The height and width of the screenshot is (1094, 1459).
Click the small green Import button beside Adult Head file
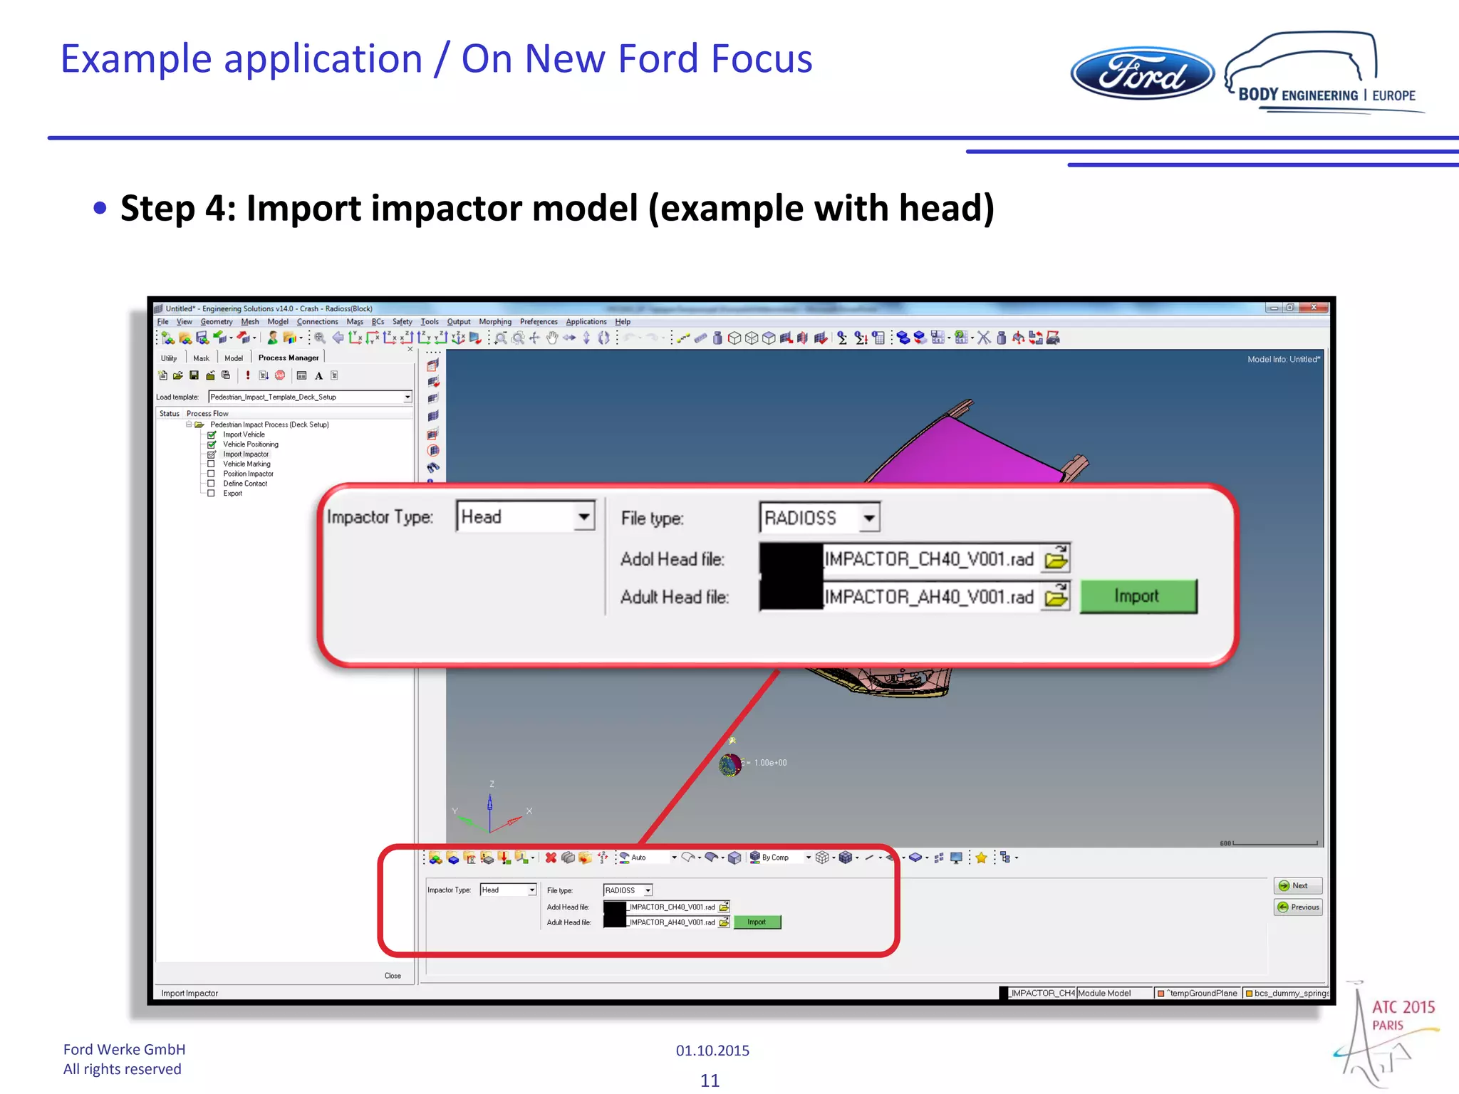pyautogui.click(x=757, y=922)
